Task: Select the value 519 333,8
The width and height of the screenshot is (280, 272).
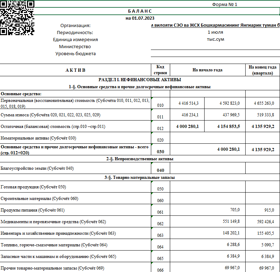Action: tap(266, 115)
